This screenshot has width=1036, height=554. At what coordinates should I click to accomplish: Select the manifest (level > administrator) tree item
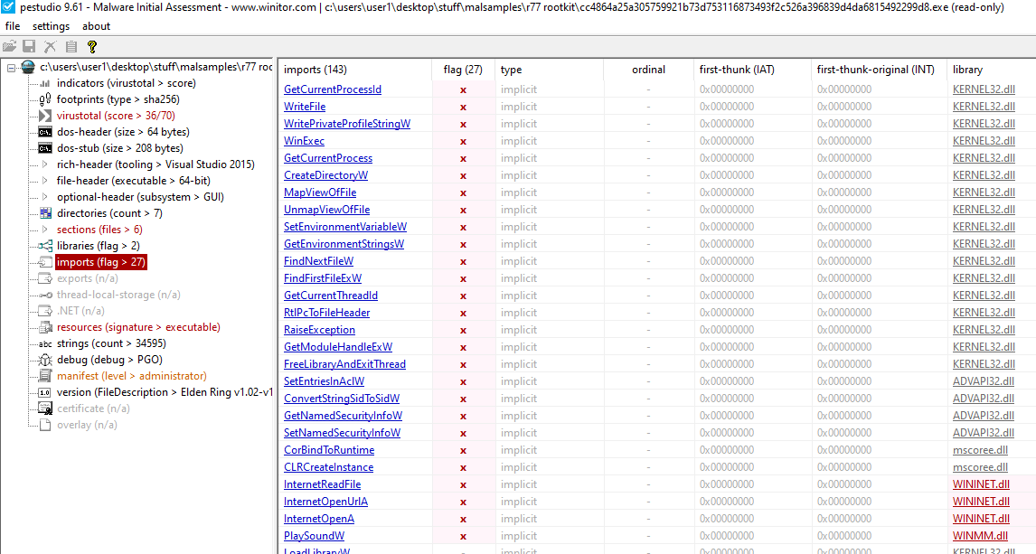(x=131, y=376)
